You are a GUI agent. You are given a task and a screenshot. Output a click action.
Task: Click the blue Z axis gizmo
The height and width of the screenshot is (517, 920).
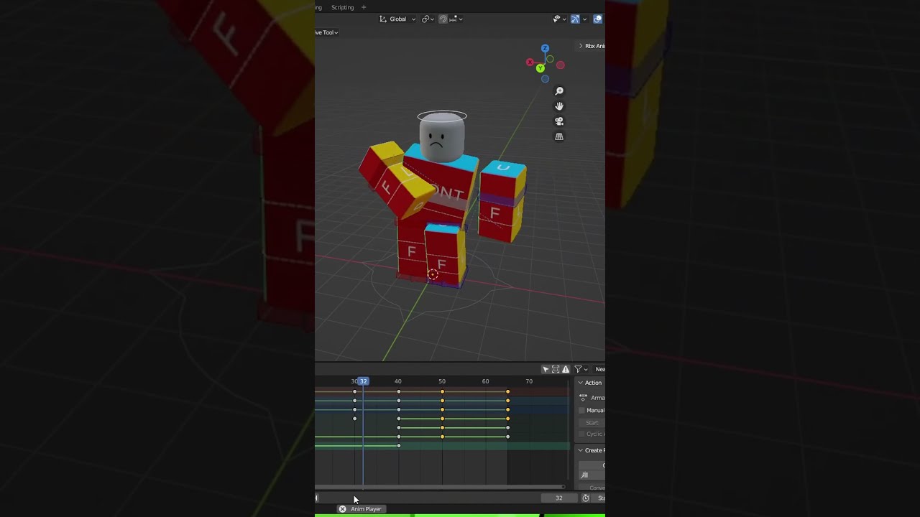pos(545,48)
